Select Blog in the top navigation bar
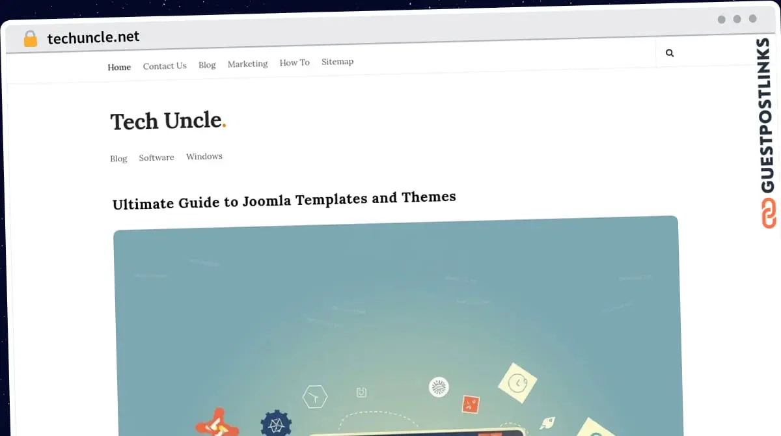 [x=207, y=65]
